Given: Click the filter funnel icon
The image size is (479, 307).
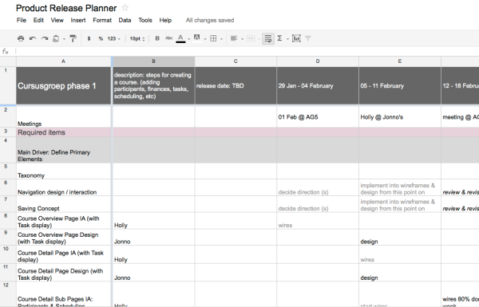Looking at the screenshot, I should (308, 38).
